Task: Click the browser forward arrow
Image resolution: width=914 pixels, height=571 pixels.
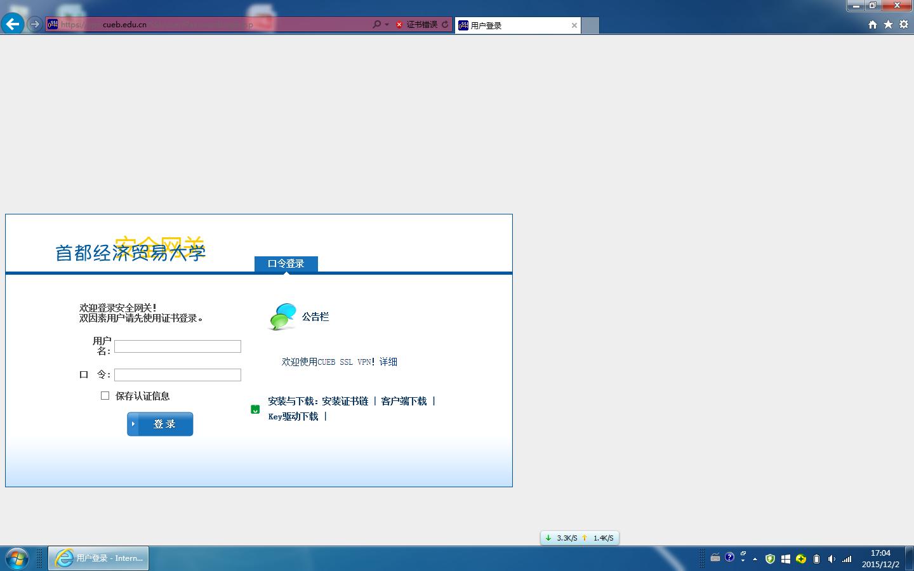Action: tap(35, 24)
